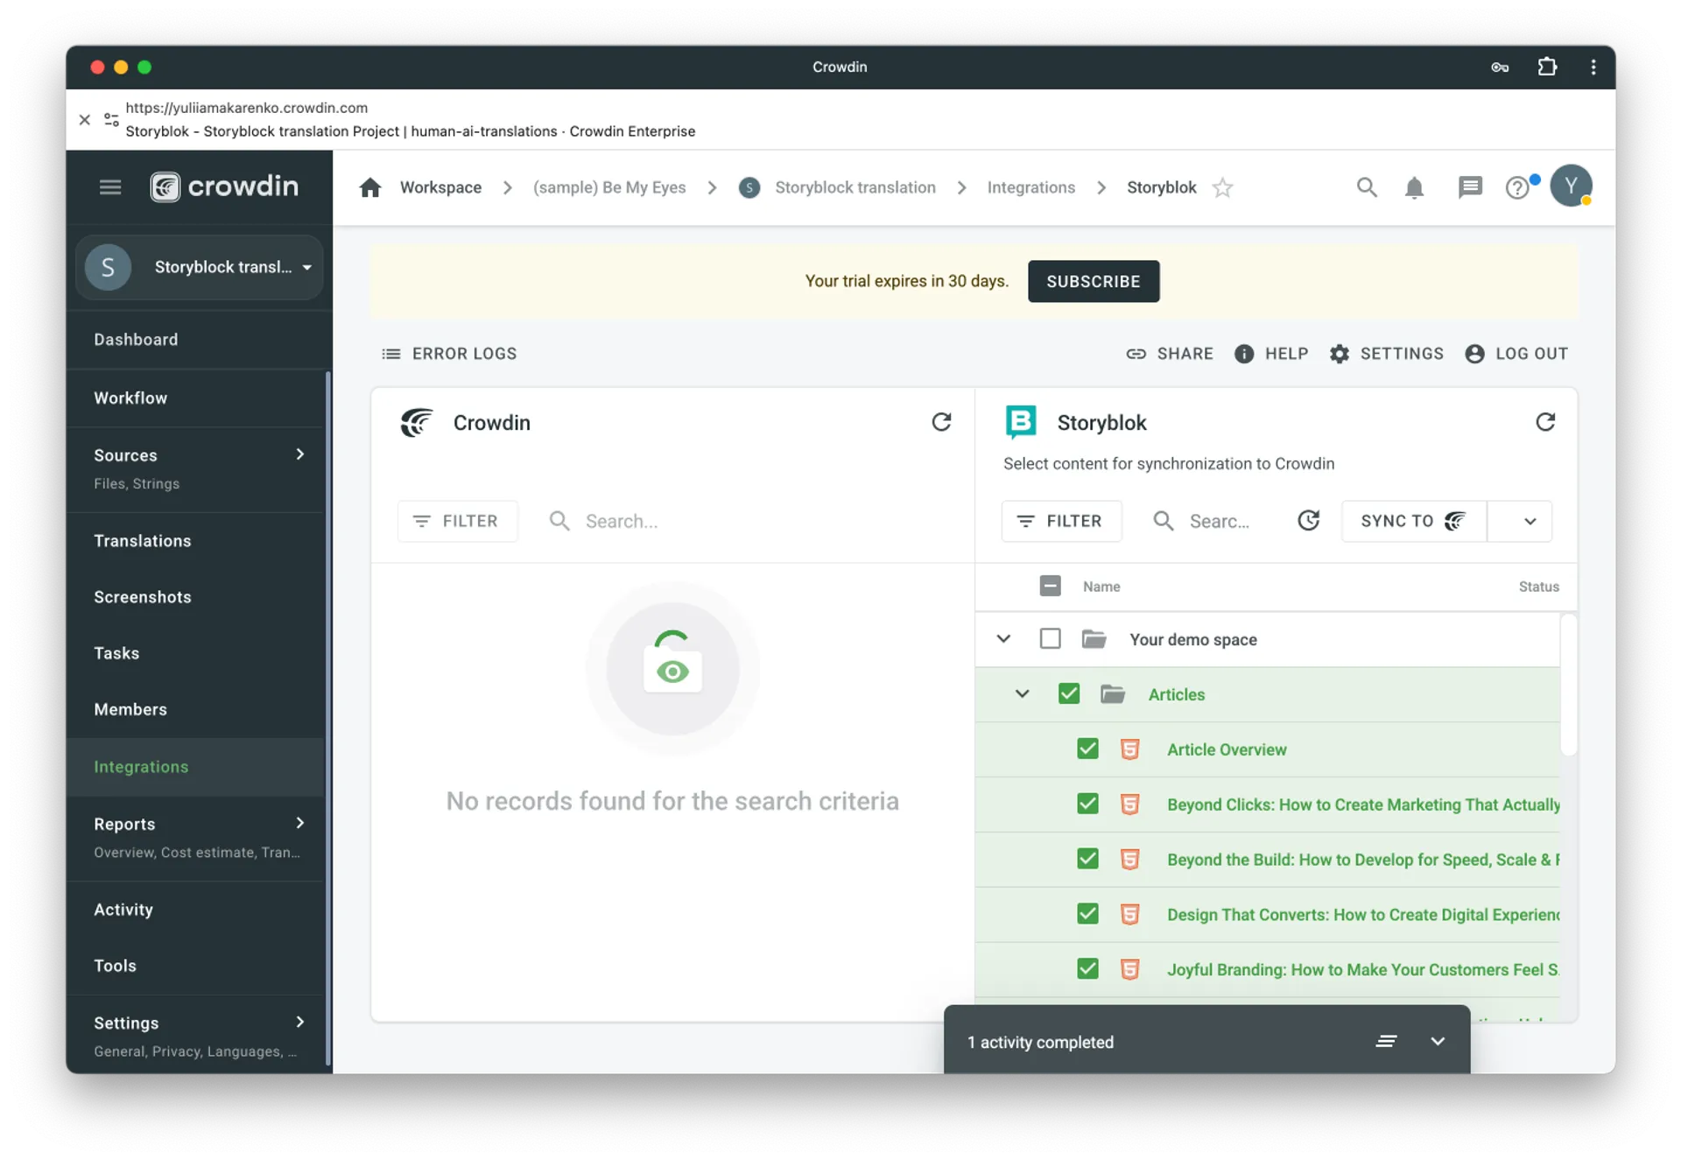The height and width of the screenshot is (1160, 1681).
Task: Open messages chat icon
Action: coord(1470,186)
